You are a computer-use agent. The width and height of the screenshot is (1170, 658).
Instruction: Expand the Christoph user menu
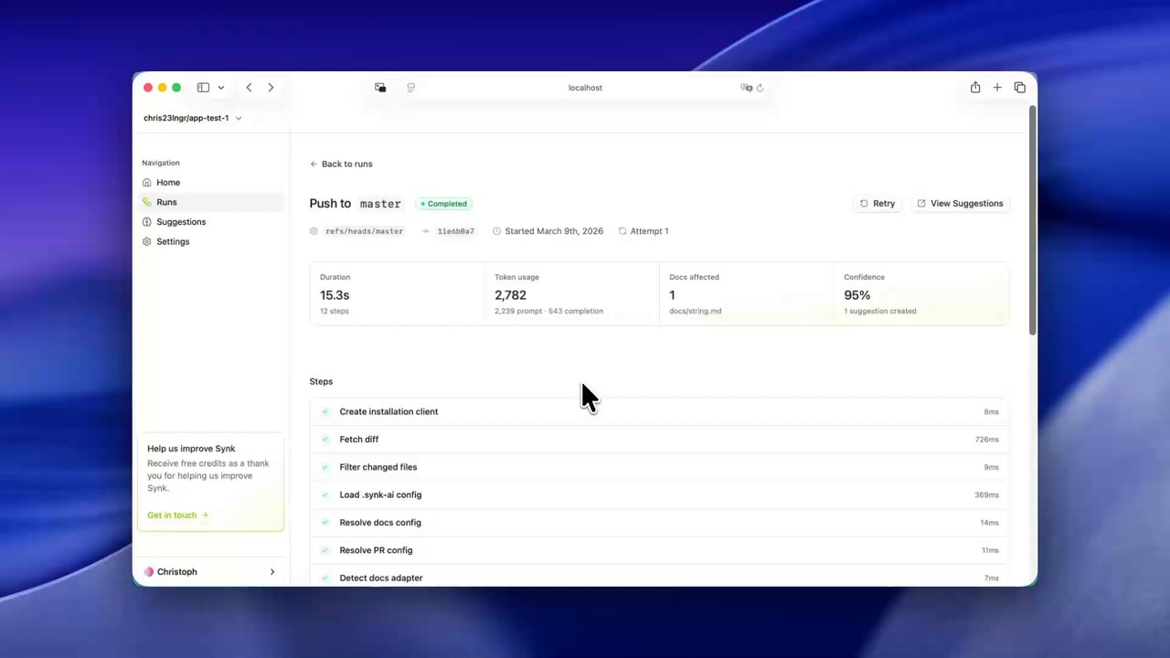(x=210, y=572)
